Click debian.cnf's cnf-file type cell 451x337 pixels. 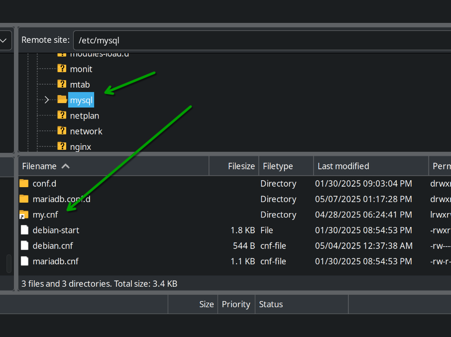tap(273, 245)
